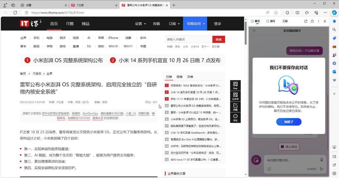
Task: Open chat panel in new window icon
Action: [x=306, y=21]
